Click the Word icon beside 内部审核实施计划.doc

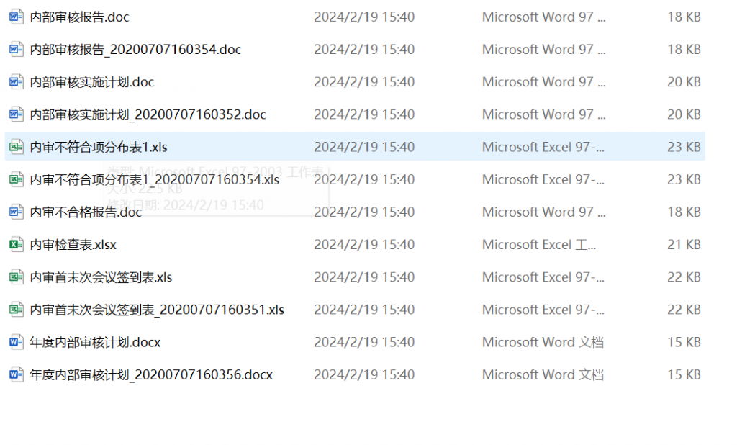coord(16,81)
